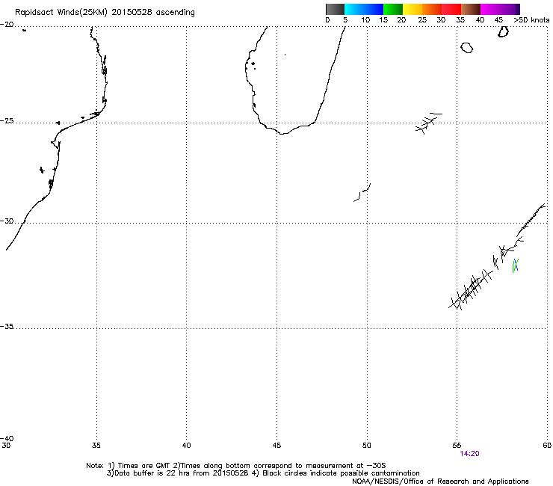The image size is (553, 486).
Task: Click the title 'Rapidscat Winds(25KM) 20150528 ascending'
Action: [x=105, y=13]
